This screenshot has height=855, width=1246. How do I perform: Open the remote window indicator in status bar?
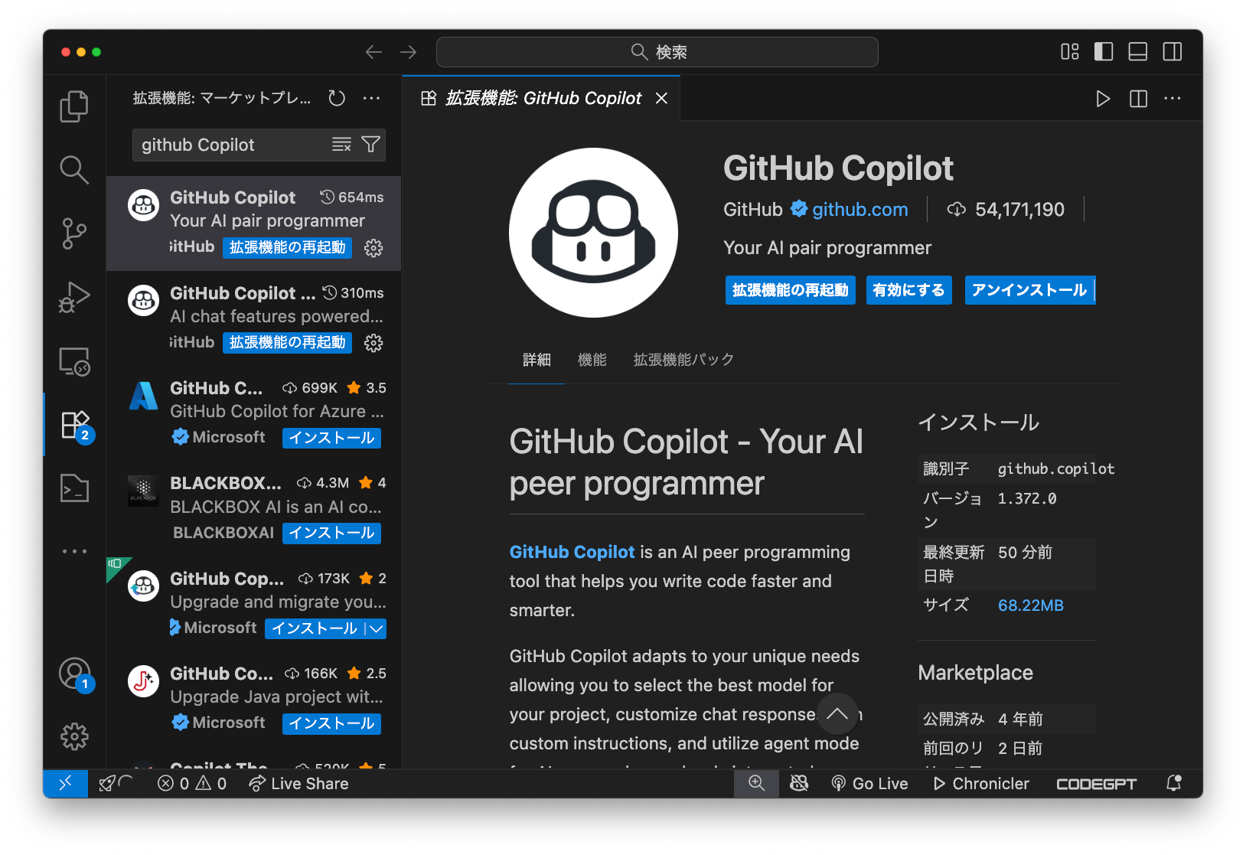click(x=66, y=784)
